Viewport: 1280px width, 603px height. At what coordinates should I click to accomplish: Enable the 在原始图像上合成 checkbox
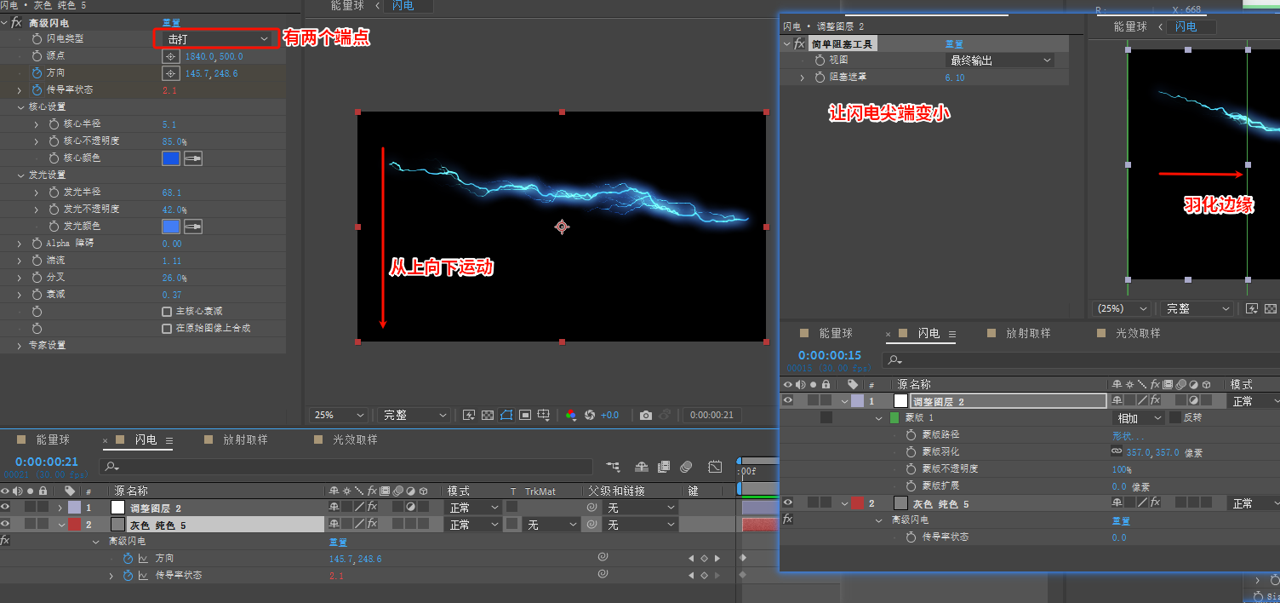click(x=167, y=329)
